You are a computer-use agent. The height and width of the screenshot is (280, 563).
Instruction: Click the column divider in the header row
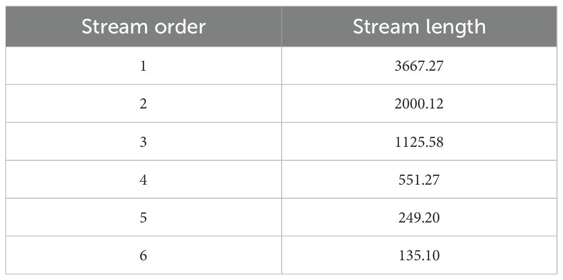pos(282,27)
